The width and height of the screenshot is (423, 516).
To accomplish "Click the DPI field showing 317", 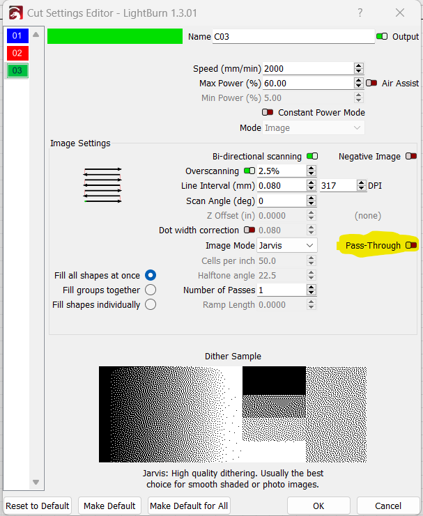I will [x=339, y=186].
